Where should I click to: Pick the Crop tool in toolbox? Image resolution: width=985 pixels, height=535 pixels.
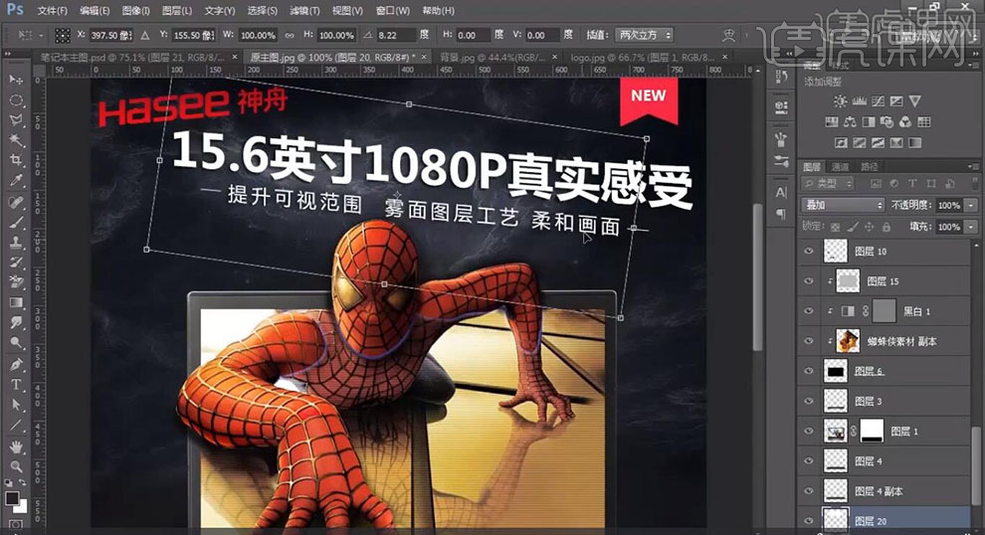[x=16, y=161]
